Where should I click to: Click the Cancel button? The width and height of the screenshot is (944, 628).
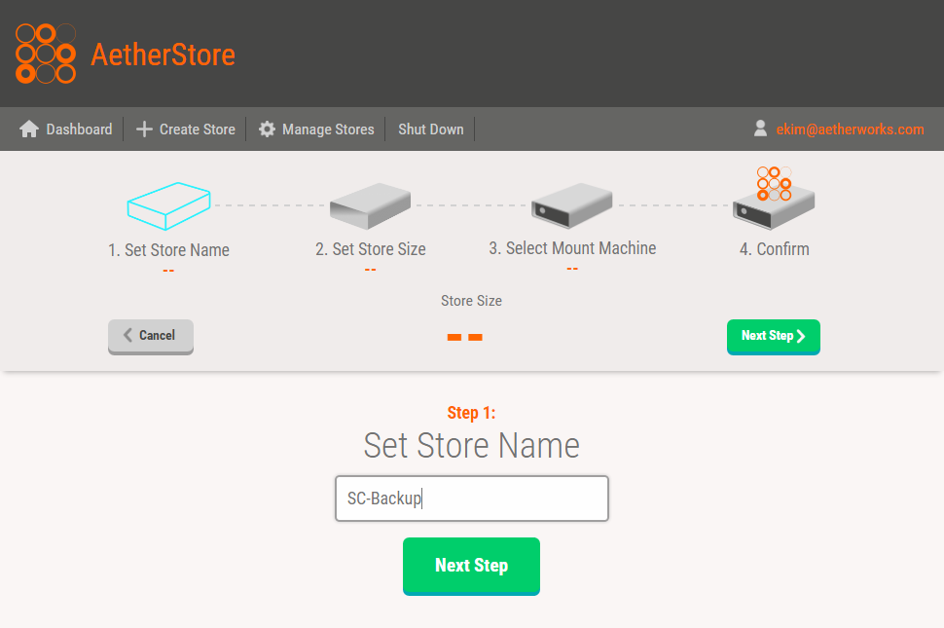coord(151,336)
